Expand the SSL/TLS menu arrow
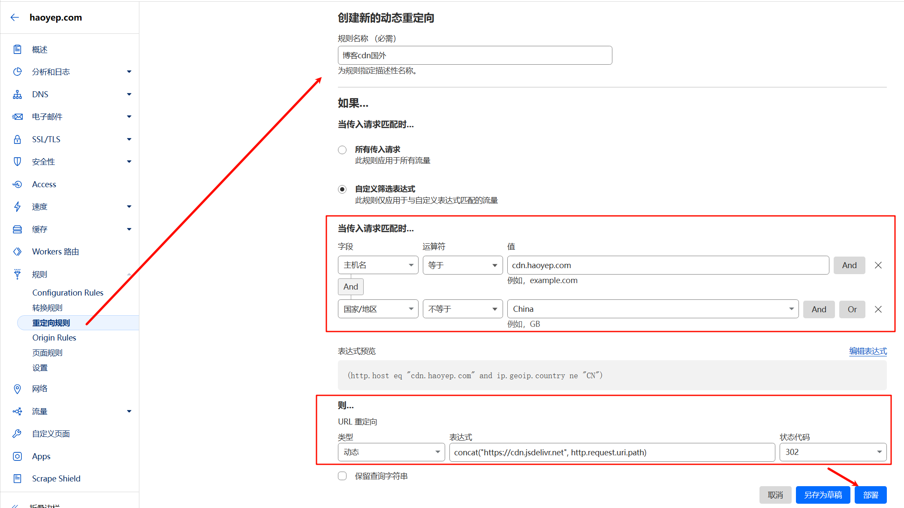Screen dimensions: 904x508 [x=129, y=139]
